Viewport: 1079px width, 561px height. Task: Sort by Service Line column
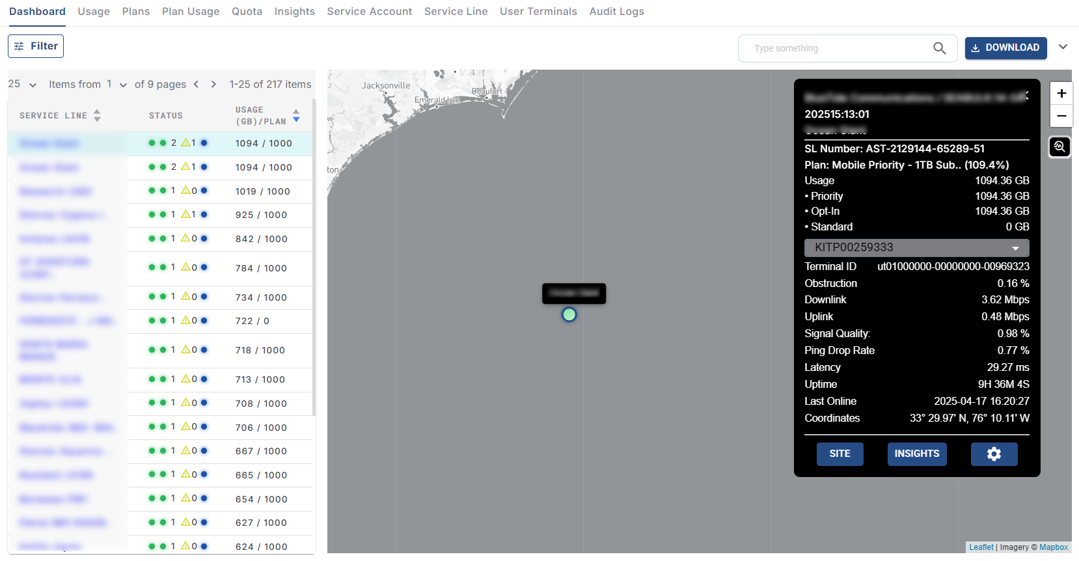[97, 116]
